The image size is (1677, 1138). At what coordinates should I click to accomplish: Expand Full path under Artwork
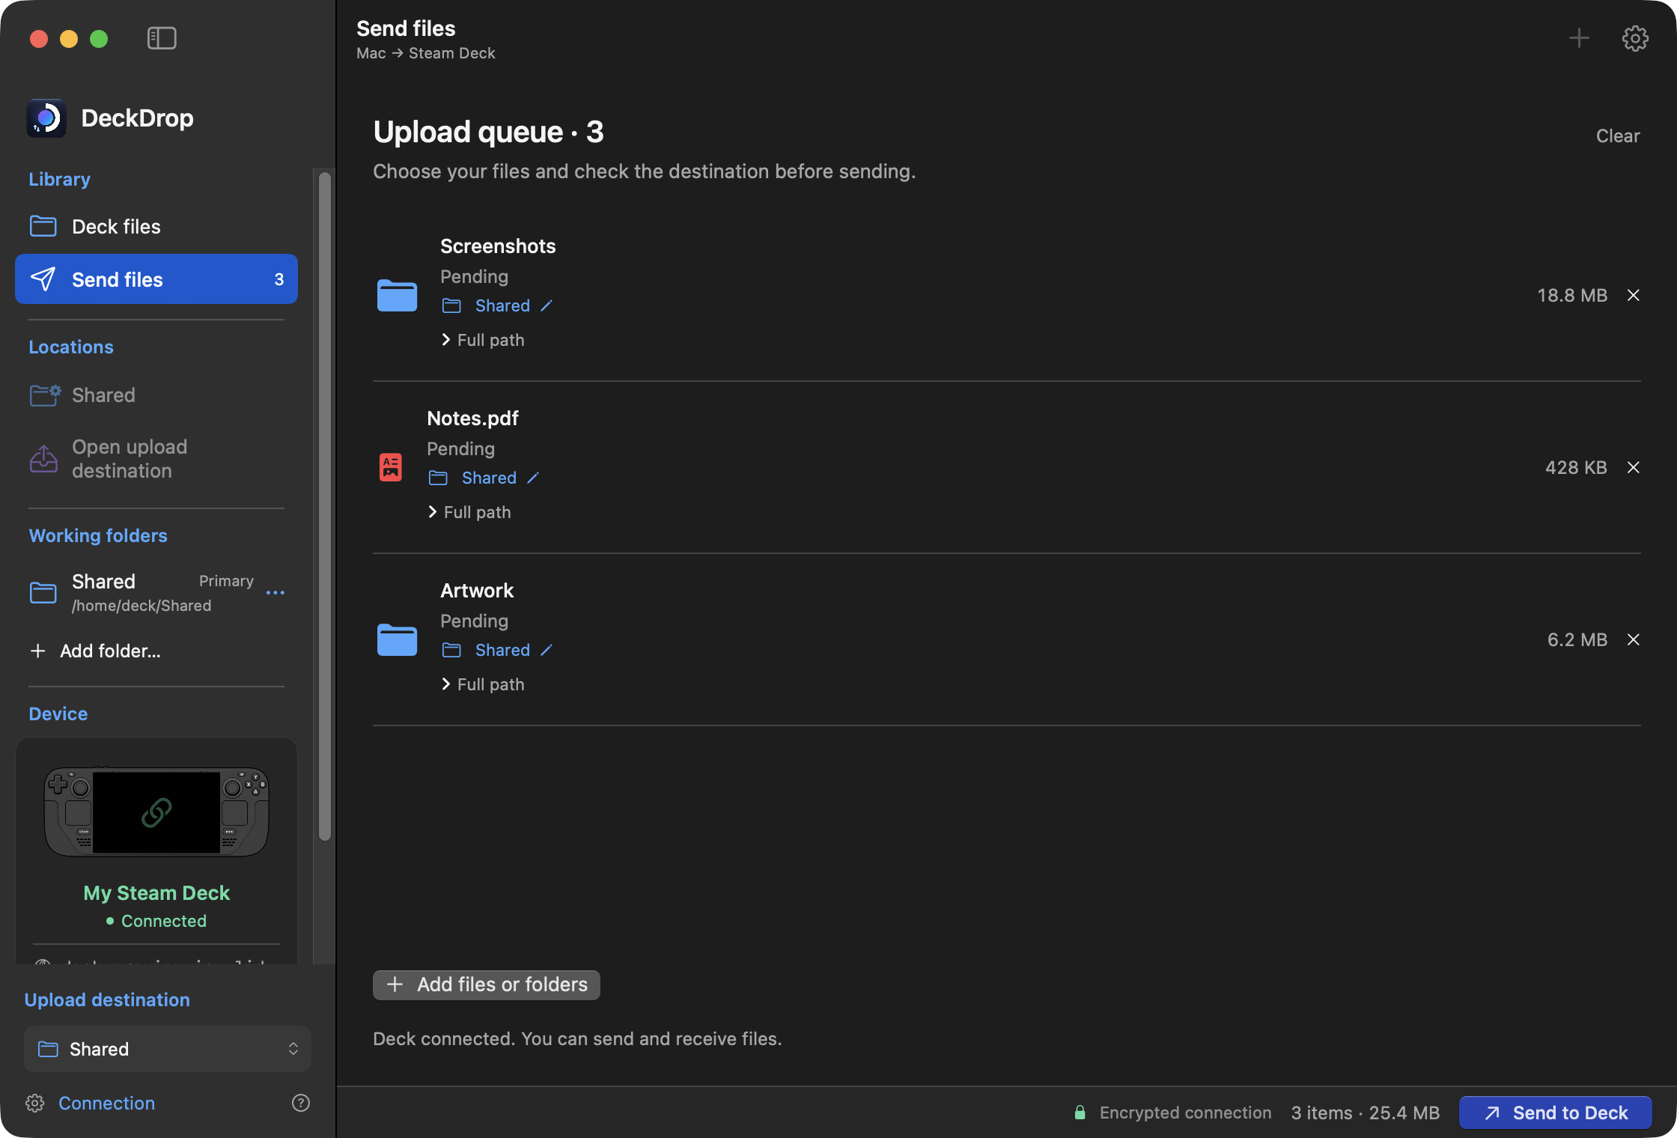point(483,684)
